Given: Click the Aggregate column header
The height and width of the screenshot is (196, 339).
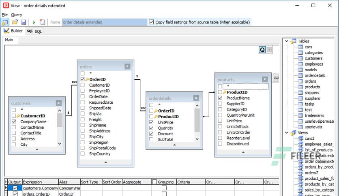Looking at the screenshot, I should 136,182.
